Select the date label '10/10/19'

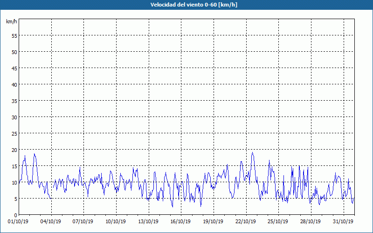[116, 222]
